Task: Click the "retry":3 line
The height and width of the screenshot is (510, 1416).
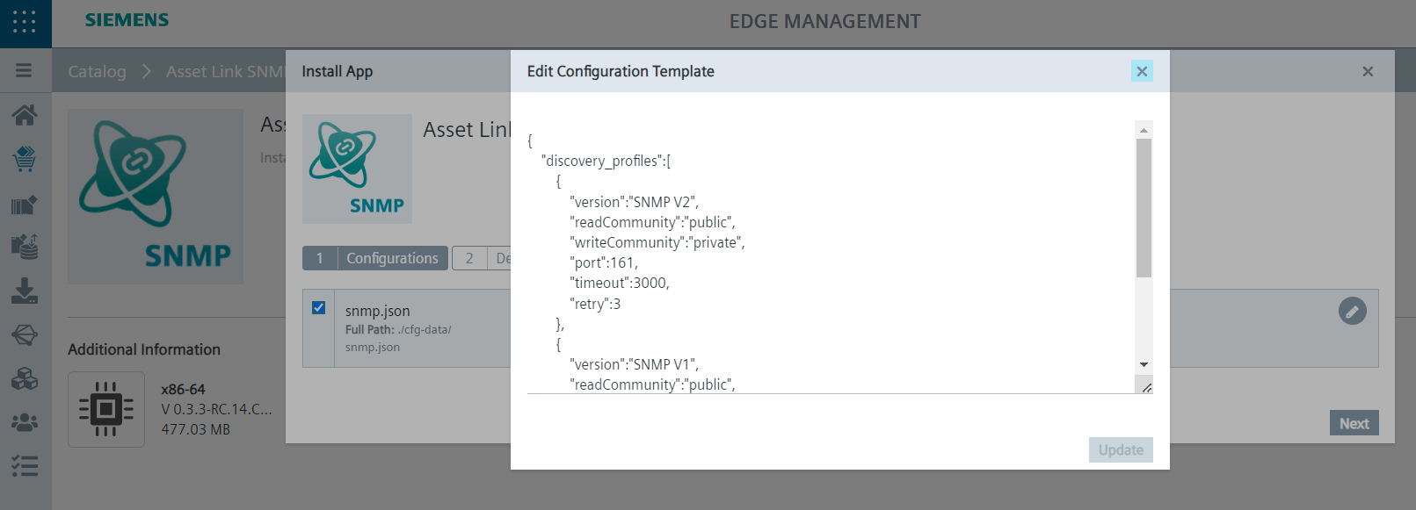Action: click(x=595, y=304)
